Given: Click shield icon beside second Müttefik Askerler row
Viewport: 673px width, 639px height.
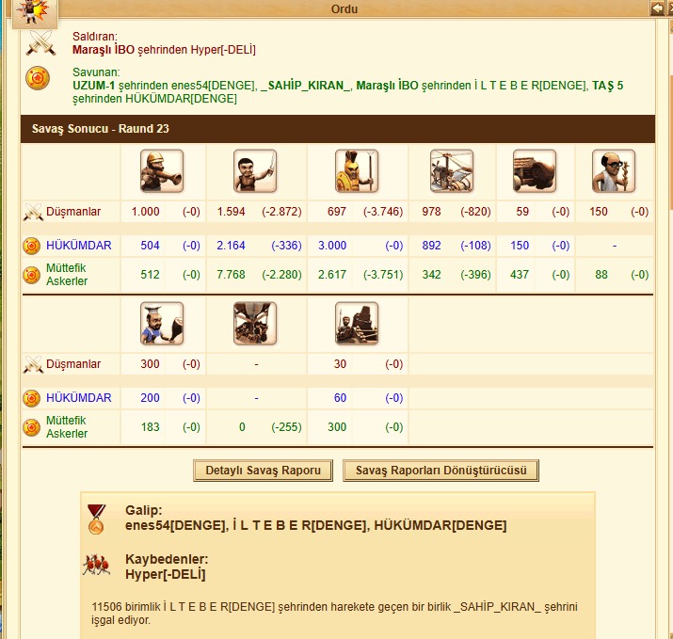Looking at the screenshot, I should [x=31, y=427].
